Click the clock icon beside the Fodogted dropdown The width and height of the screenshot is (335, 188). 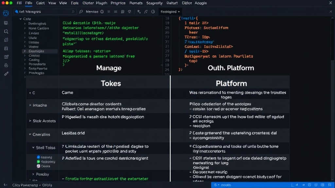(153, 12)
